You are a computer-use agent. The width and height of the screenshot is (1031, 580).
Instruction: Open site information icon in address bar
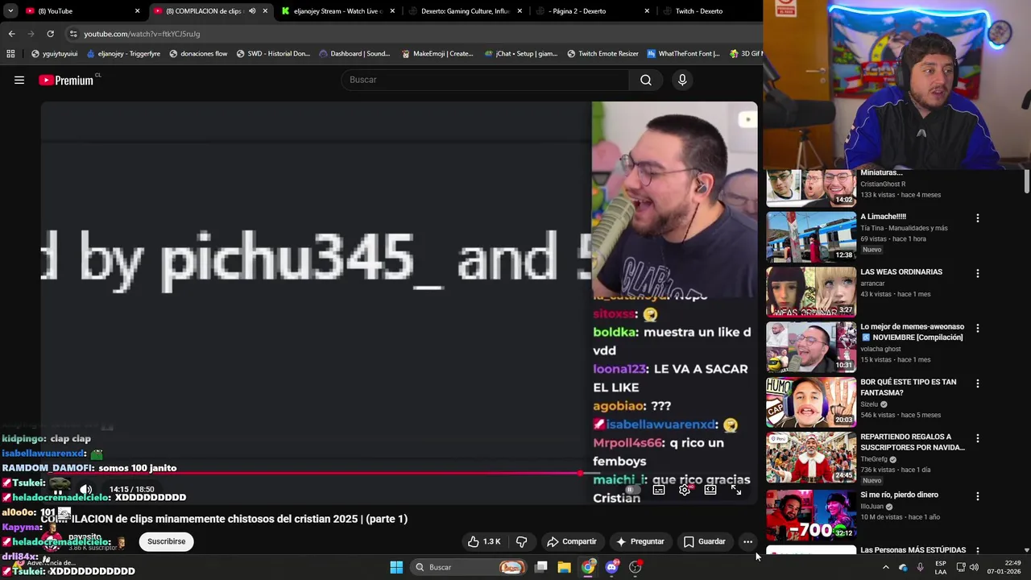coord(73,34)
